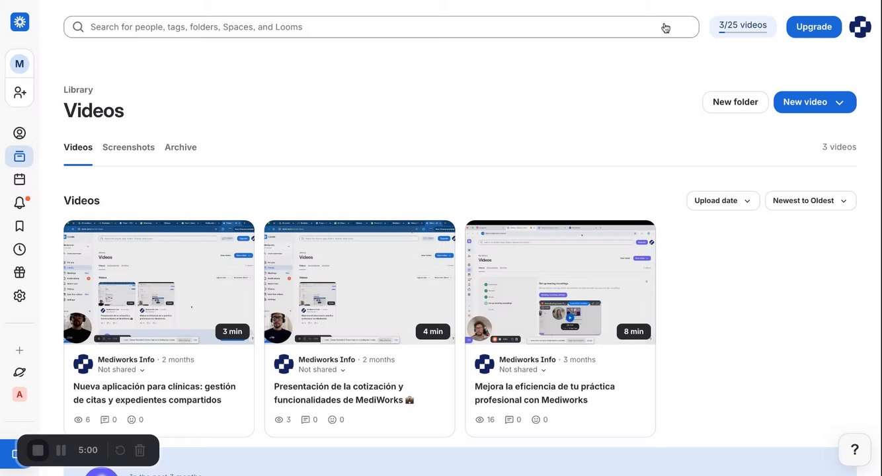Screen dimensions: 882x476
Task: Expand Not shared on Nueva aplicación video
Action: point(122,370)
